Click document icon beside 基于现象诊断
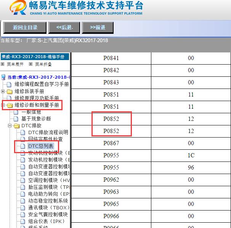 click(x=16, y=119)
